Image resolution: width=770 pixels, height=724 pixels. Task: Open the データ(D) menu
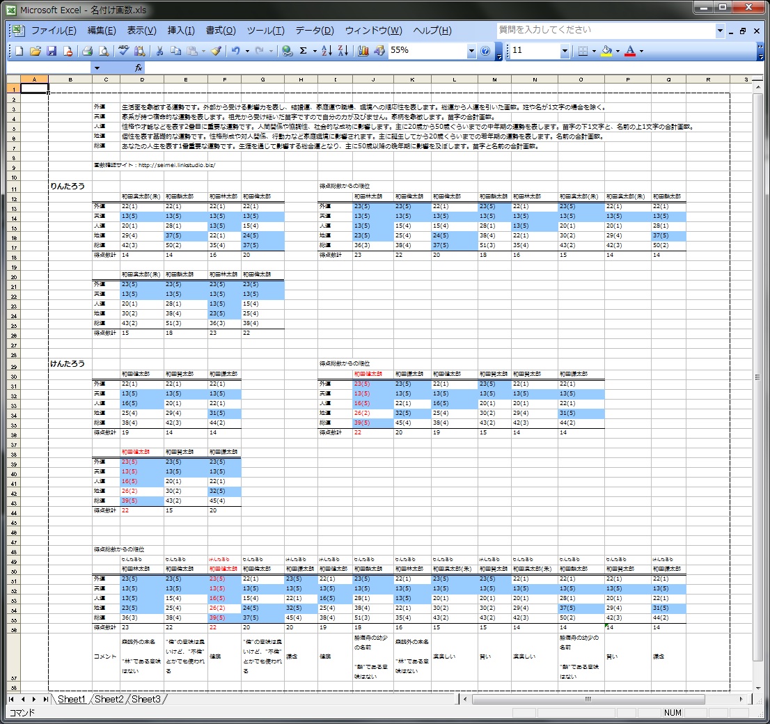(315, 31)
